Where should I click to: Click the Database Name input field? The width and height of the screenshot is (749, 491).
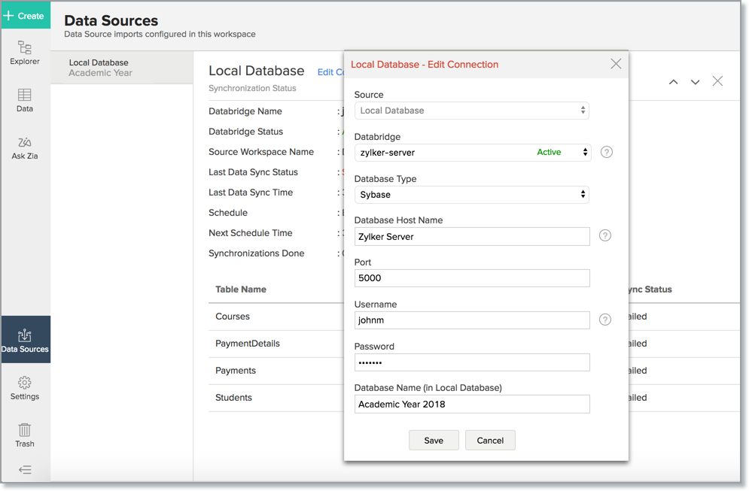[x=471, y=405]
